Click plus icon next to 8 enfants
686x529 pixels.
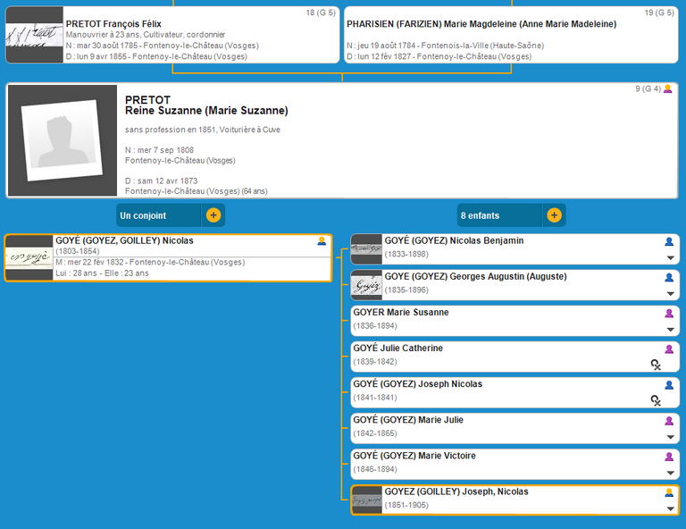pos(554,215)
